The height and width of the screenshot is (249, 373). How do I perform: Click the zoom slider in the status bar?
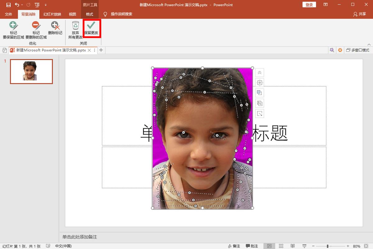[x=328, y=246]
